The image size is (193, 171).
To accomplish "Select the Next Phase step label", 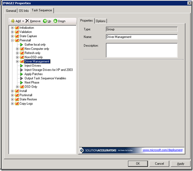I will (32, 82).
